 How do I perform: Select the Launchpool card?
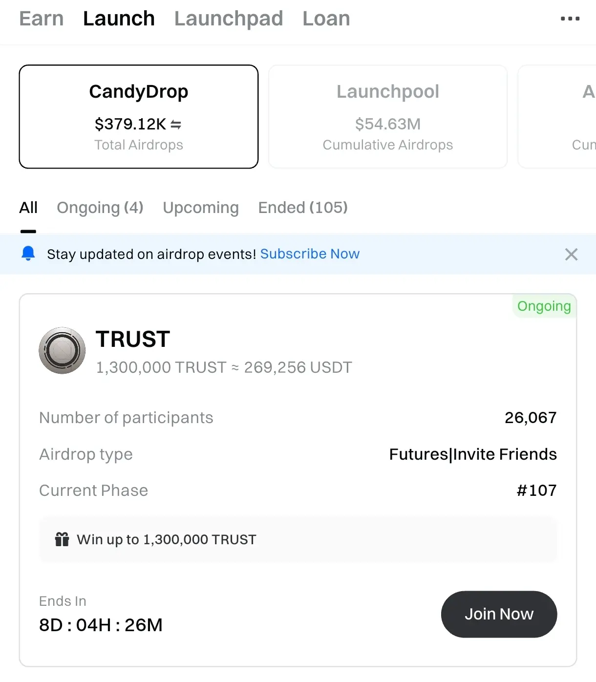388,116
